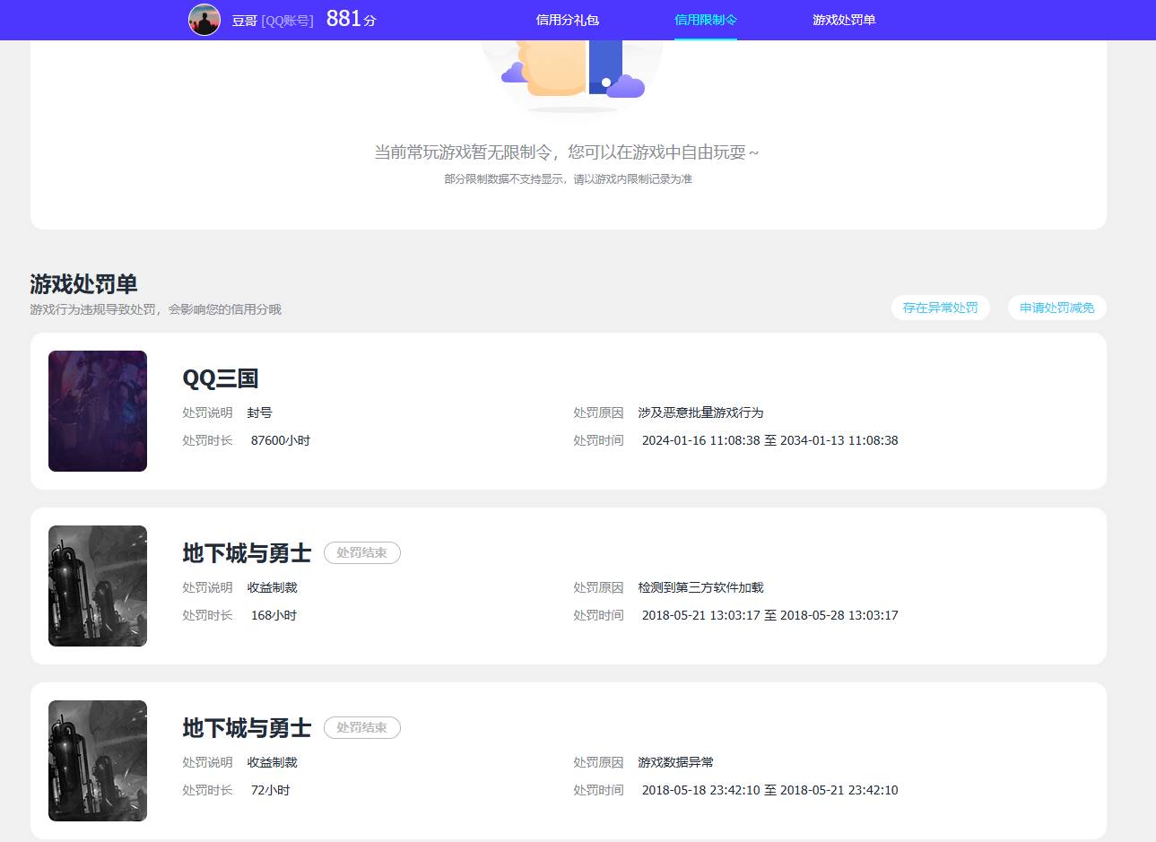Toggle the 处罚结束 badge on bottom punishment record
This screenshot has width=1156, height=842.
[x=362, y=727]
